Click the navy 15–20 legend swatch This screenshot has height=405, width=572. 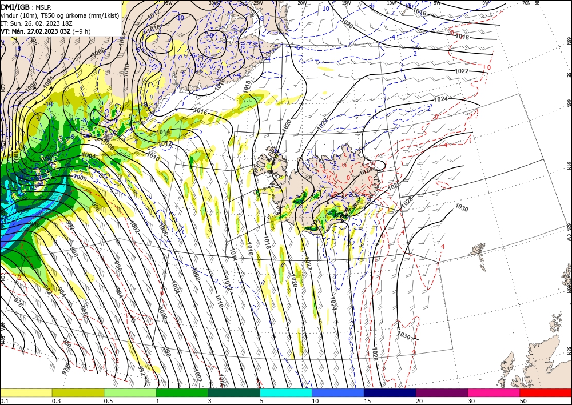pyautogui.click(x=390, y=392)
